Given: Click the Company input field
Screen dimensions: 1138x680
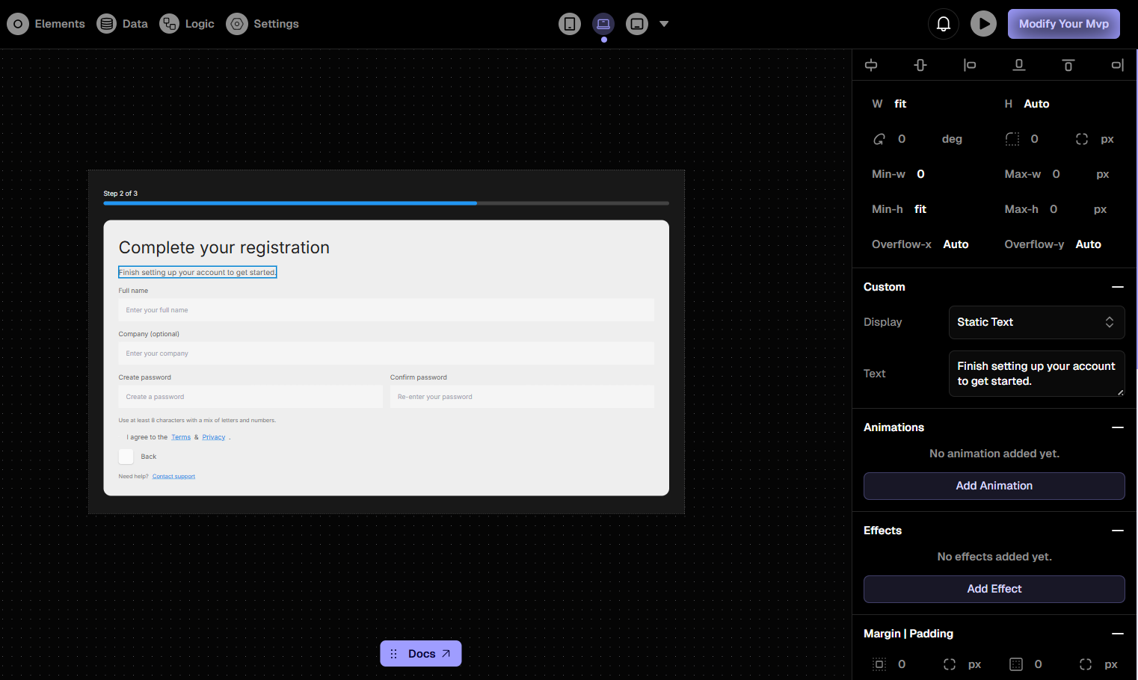Looking at the screenshot, I should point(386,353).
